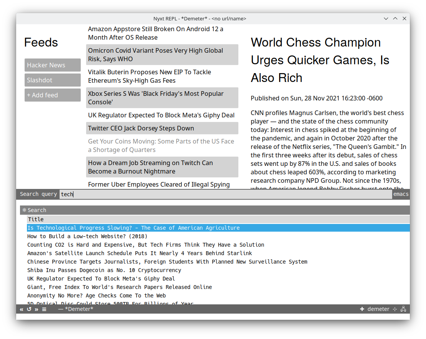Go forward with the » status bar icon

coord(37,309)
